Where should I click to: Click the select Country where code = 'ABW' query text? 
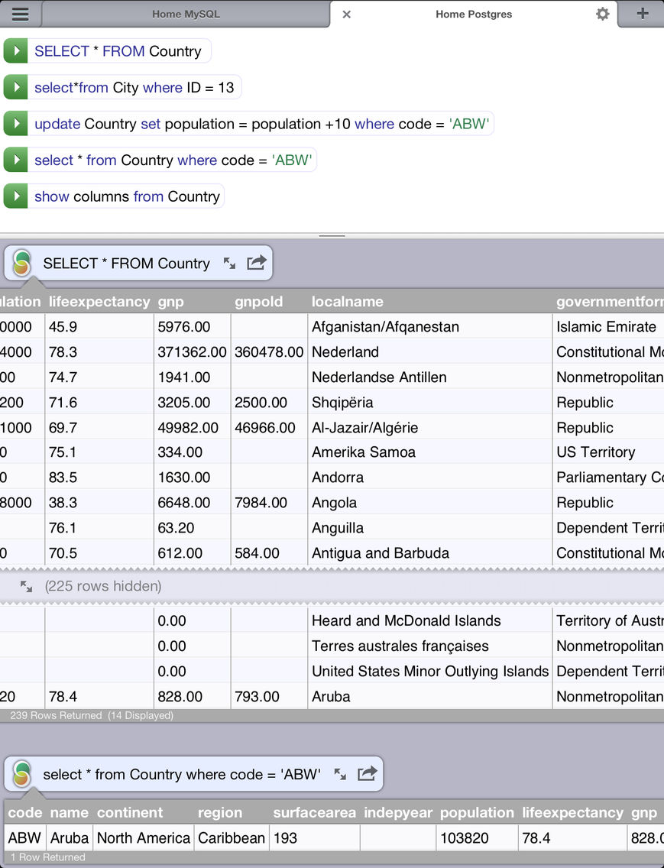pos(173,160)
